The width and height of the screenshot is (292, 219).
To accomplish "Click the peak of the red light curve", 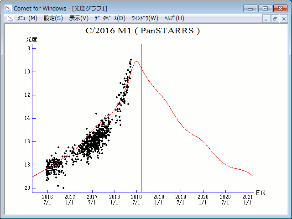I will (136, 62).
